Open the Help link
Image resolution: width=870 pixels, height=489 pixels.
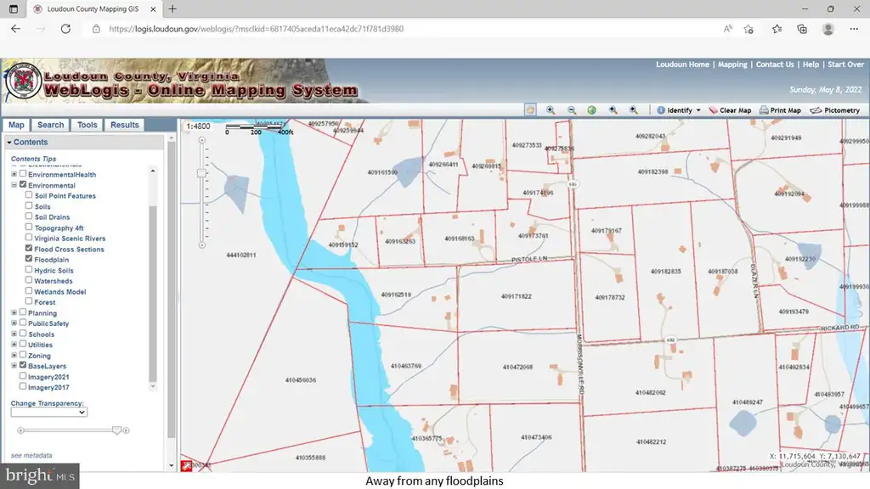point(811,65)
